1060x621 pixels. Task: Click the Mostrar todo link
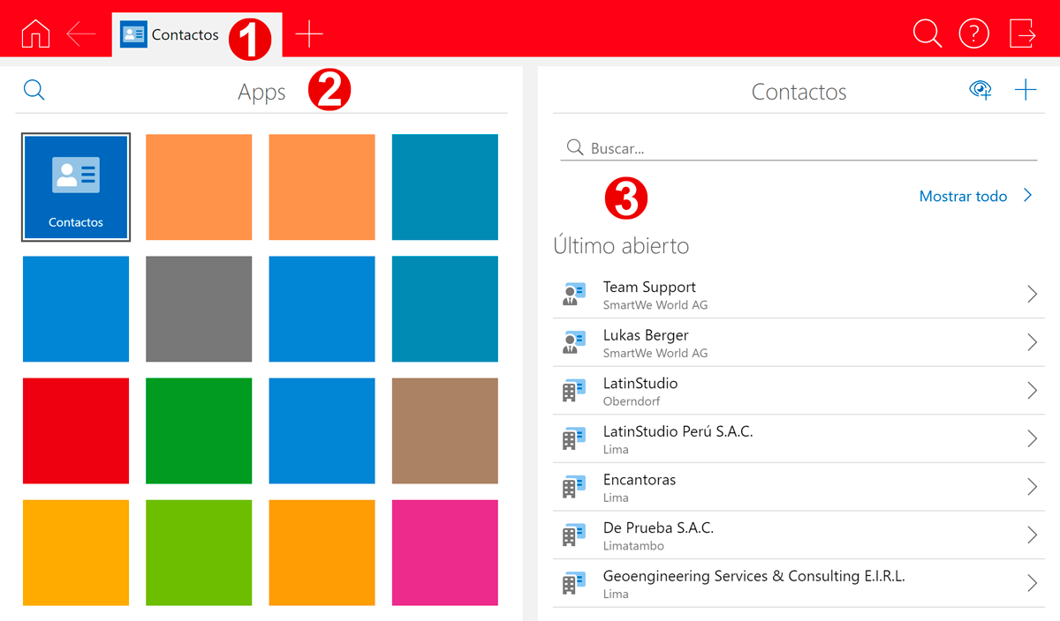pyautogui.click(x=963, y=197)
